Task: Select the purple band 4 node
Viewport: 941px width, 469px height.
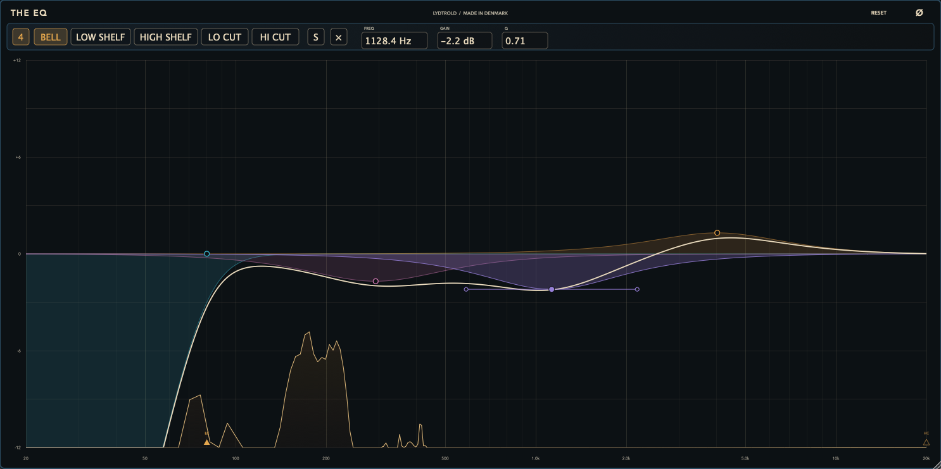Action: coord(552,289)
